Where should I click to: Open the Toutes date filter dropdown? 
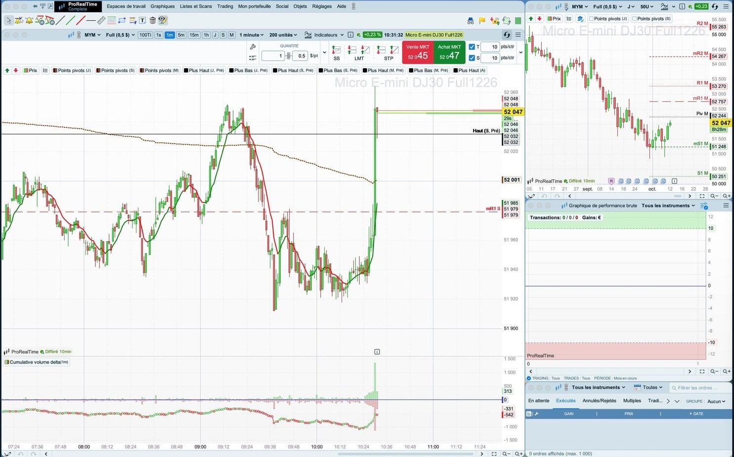click(648, 387)
